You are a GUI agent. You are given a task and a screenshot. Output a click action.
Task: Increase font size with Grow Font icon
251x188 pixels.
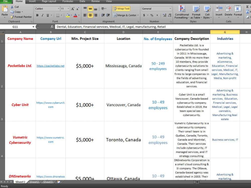tap(73, 9)
